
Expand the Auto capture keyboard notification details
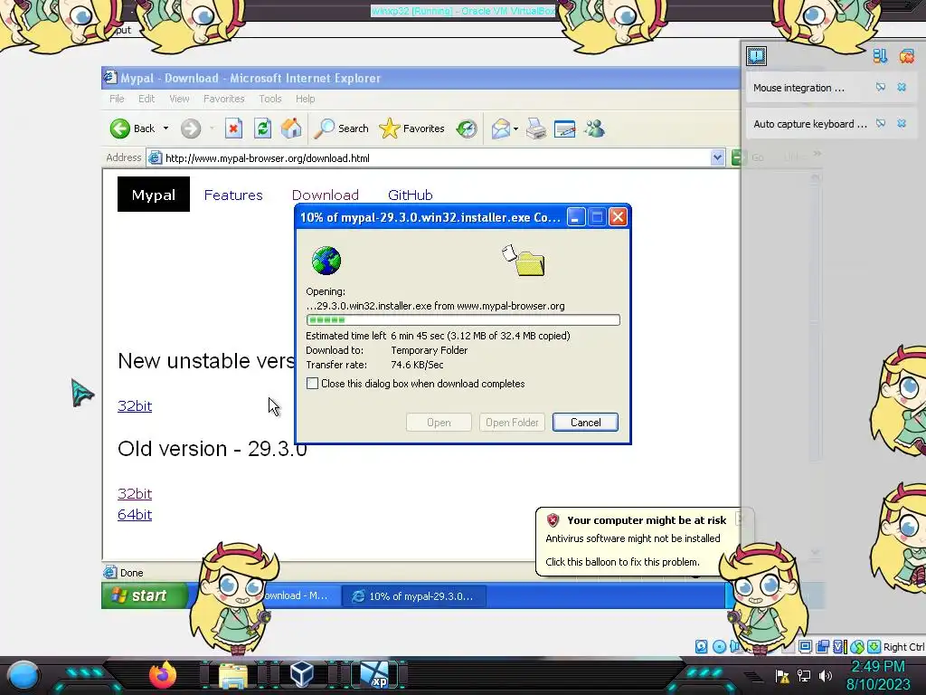[x=881, y=123]
